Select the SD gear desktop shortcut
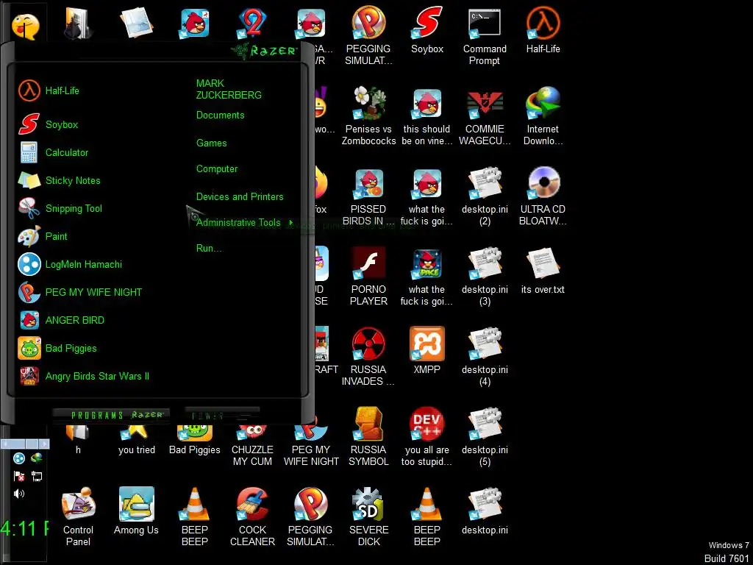753x565 pixels. (x=368, y=517)
